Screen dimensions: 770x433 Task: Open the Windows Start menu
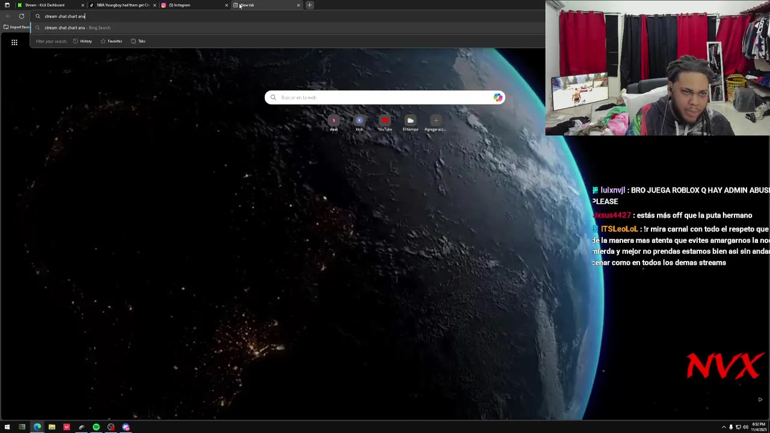point(7,427)
